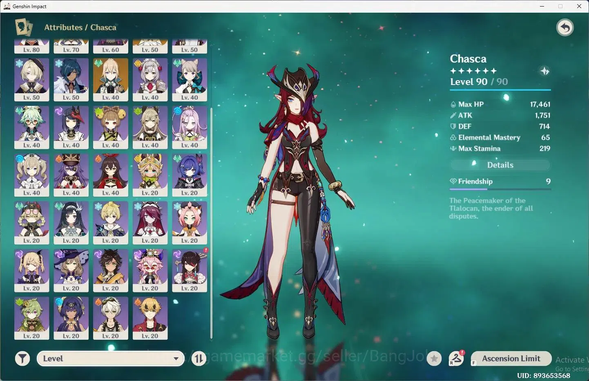Viewport: 589px width, 381px height.
Task: Select Barbara's Lv. 40 portrait
Action: tap(31, 175)
